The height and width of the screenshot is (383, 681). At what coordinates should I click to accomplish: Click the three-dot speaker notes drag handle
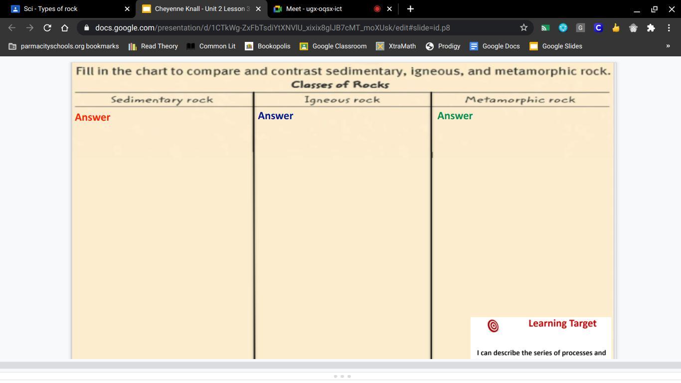coord(342,376)
